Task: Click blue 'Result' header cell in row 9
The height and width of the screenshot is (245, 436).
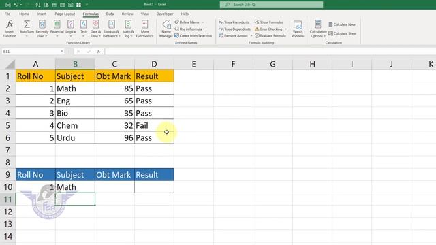Action: pyautogui.click(x=155, y=175)
